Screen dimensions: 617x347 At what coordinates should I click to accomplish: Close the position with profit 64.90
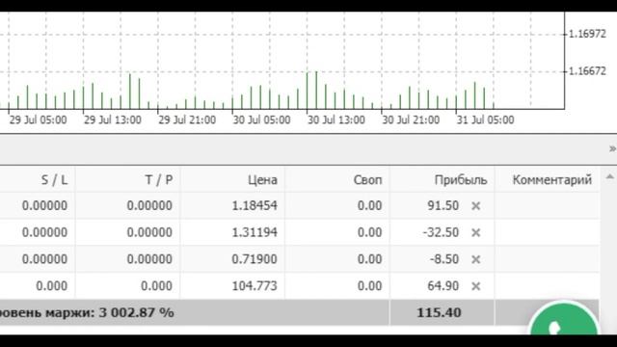pyautogui.click(x=475, y=286)
